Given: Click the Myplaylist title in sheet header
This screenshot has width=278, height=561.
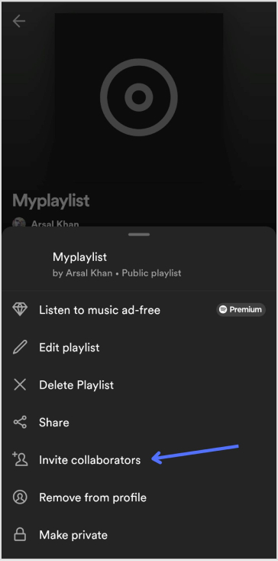Looking at the screenshot, I should [x=79, y=257].
